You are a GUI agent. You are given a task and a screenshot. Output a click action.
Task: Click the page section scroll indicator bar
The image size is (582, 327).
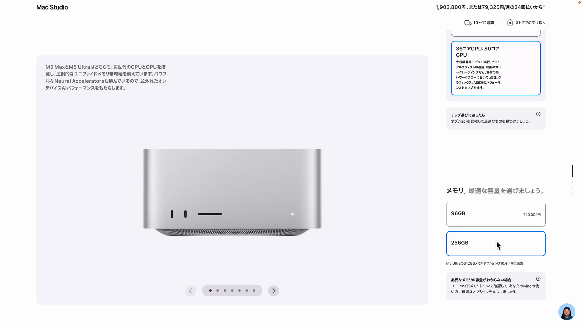[572, 171]
